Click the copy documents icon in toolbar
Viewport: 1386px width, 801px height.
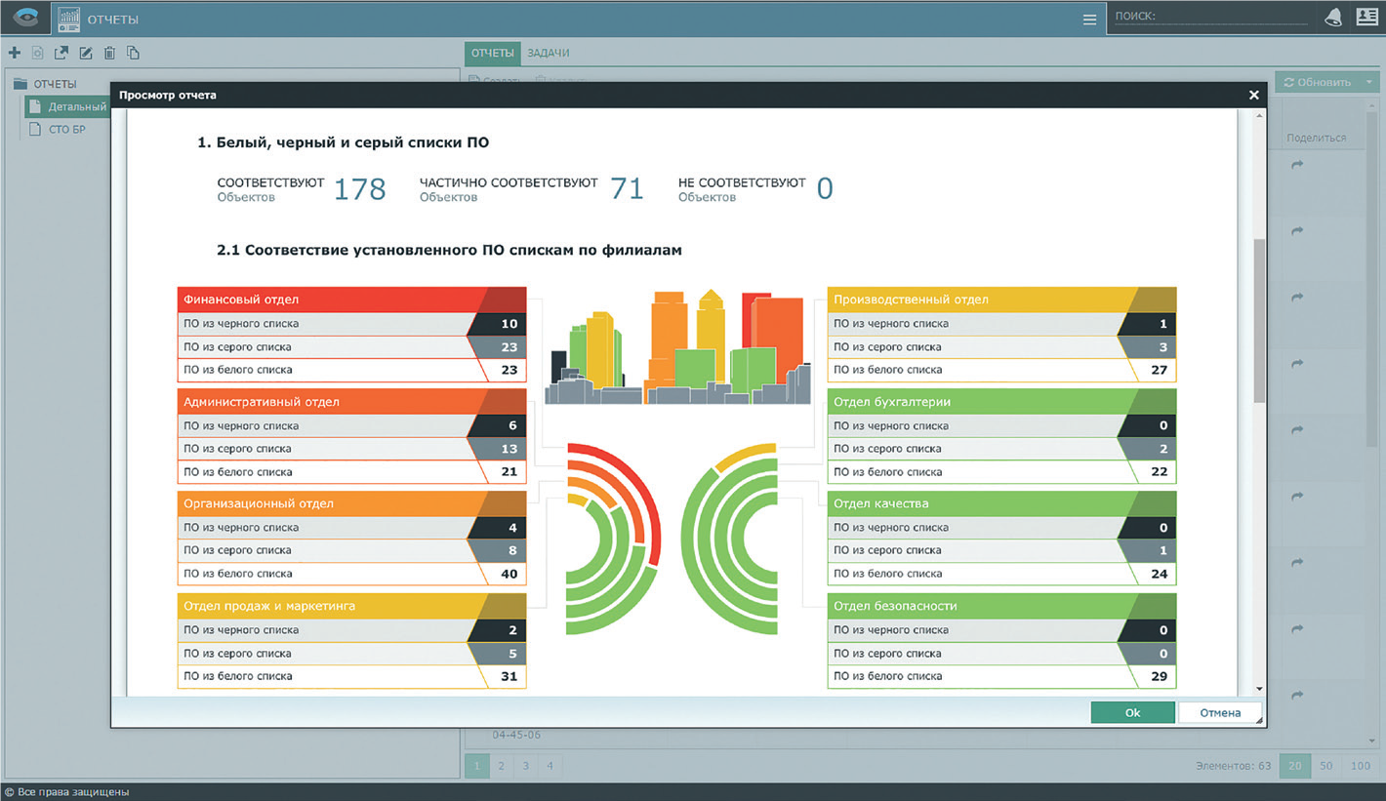pos(134,53)
